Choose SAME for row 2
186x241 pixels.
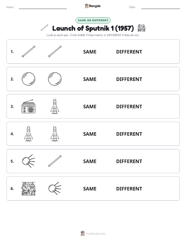tap(90, 79)
